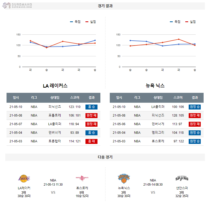Sort Lakers table by 일시 column header

coord(16,98)
